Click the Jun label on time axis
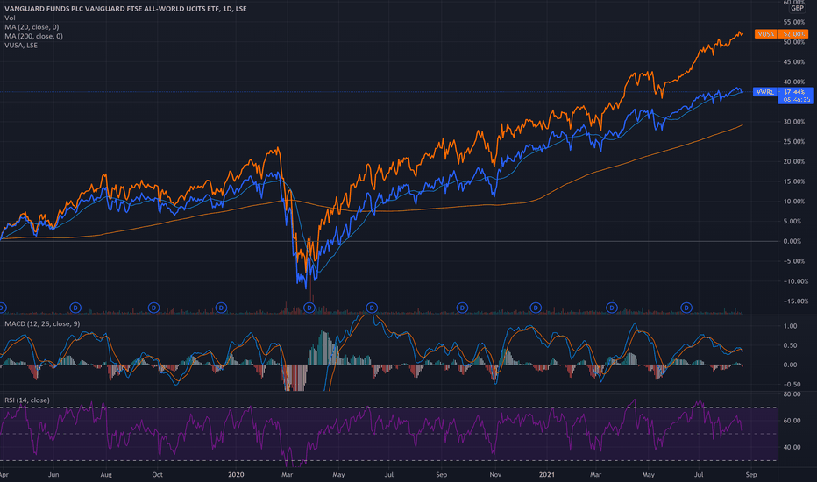The image size is (817, 482). coord(53,475)
